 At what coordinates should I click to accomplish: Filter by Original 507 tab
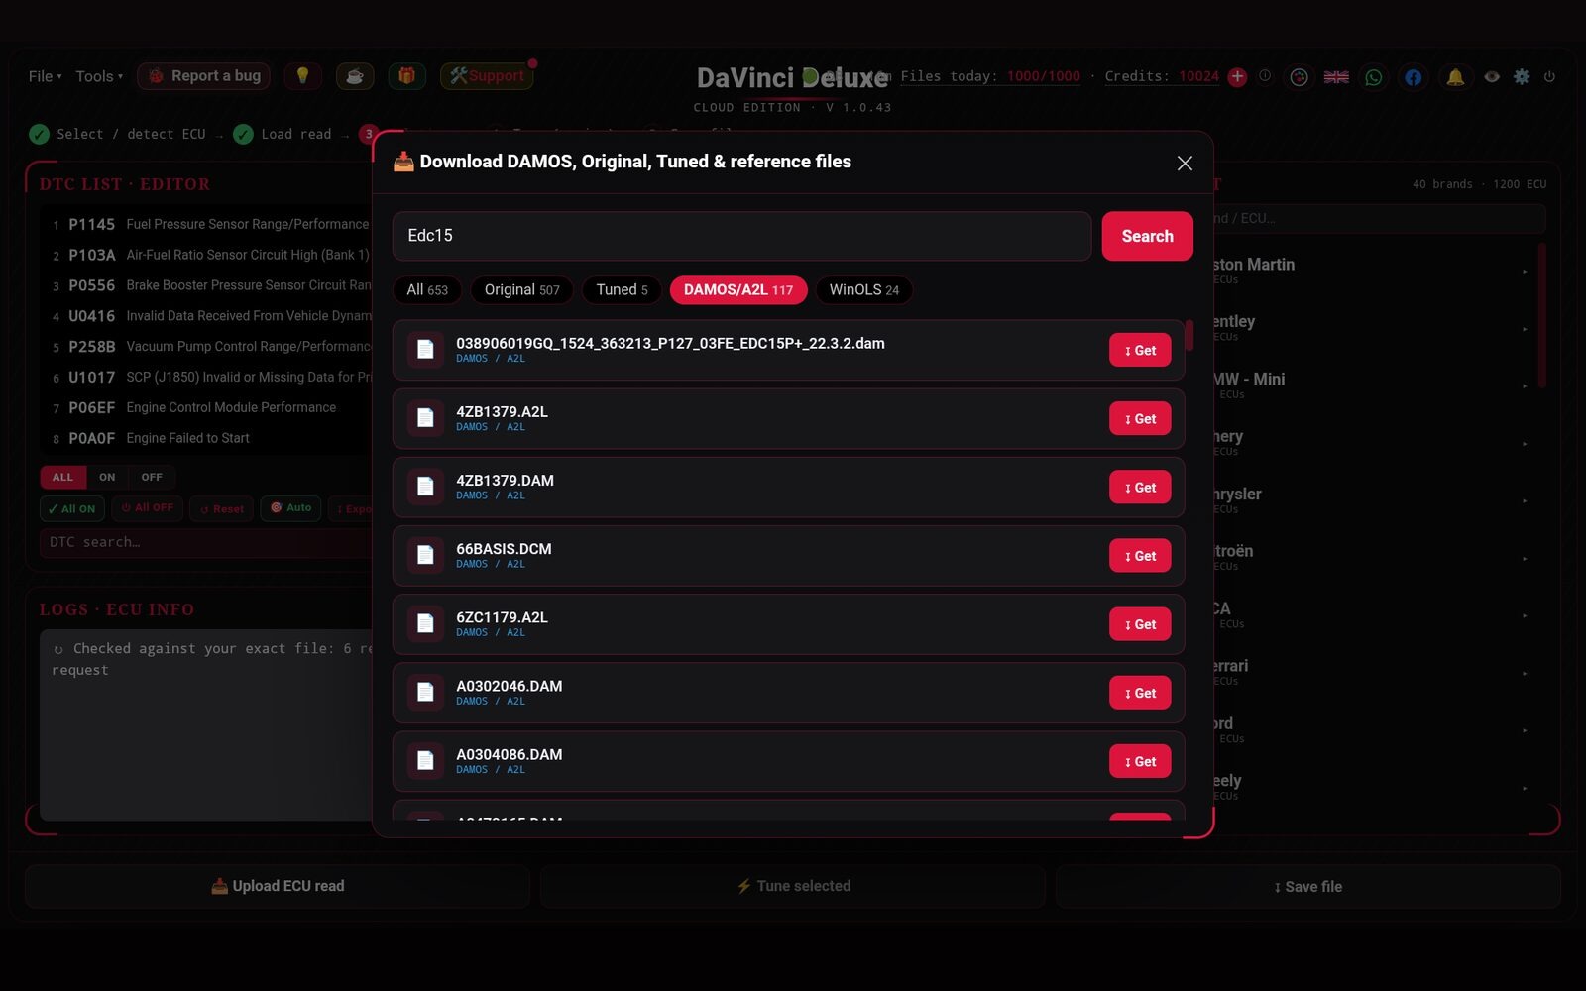coord(522,290)
